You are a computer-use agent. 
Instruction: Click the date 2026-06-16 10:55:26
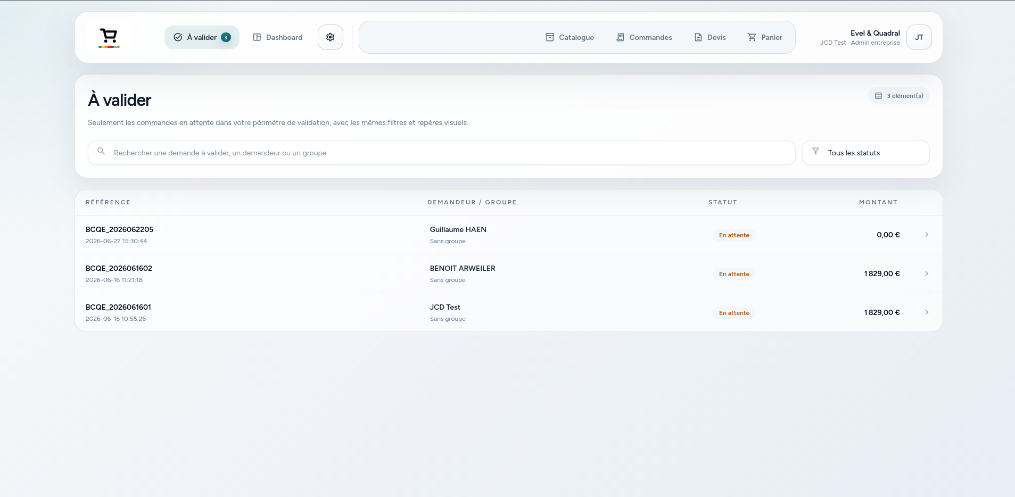[x=116, y=319]
